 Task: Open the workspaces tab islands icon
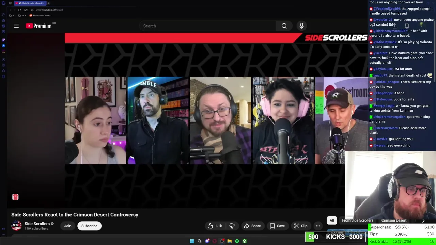[x=11, y=3]
